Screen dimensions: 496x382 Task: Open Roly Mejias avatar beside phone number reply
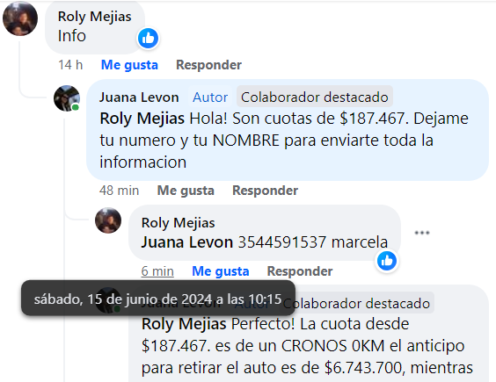coord(108,220)
